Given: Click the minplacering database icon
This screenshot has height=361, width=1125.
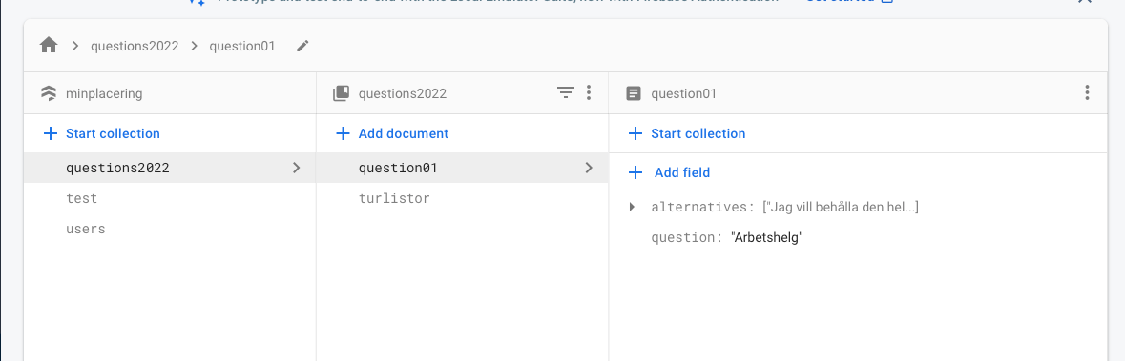Looking at the screenshot, I should pyautogui.click(x=48, y=93).
